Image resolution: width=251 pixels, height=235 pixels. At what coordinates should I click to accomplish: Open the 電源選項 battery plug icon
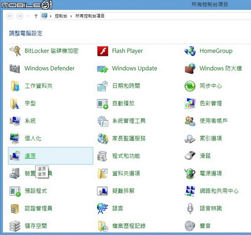190,174
